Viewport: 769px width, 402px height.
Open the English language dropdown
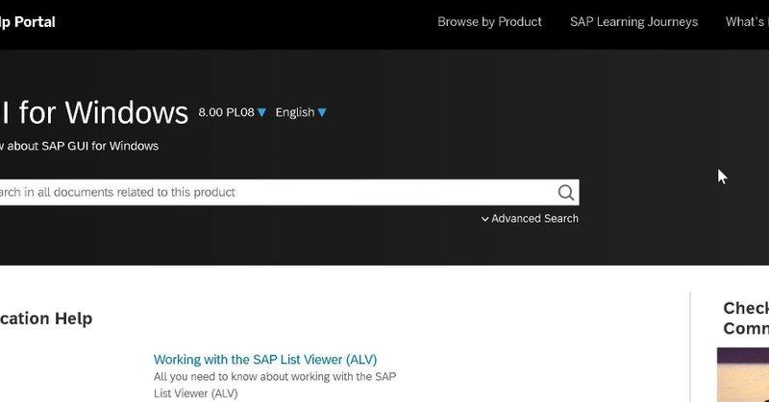[x=301, y=112]
